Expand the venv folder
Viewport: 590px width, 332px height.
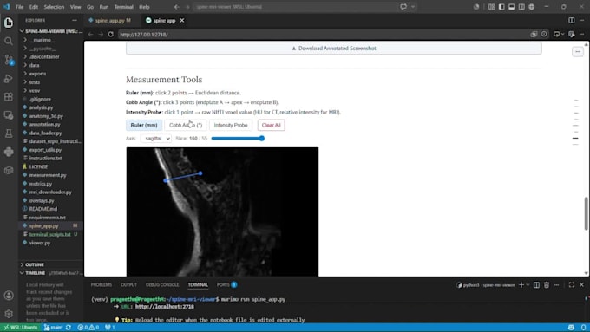[34, 91]
